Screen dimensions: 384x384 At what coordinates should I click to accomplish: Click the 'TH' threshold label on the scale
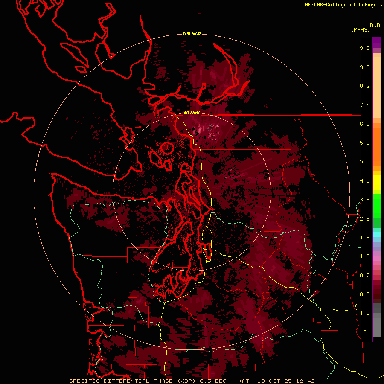(367, 332)
